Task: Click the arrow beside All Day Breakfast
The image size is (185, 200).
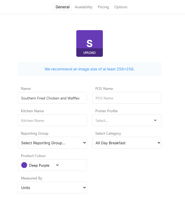Action: click(x=159, y=143)
